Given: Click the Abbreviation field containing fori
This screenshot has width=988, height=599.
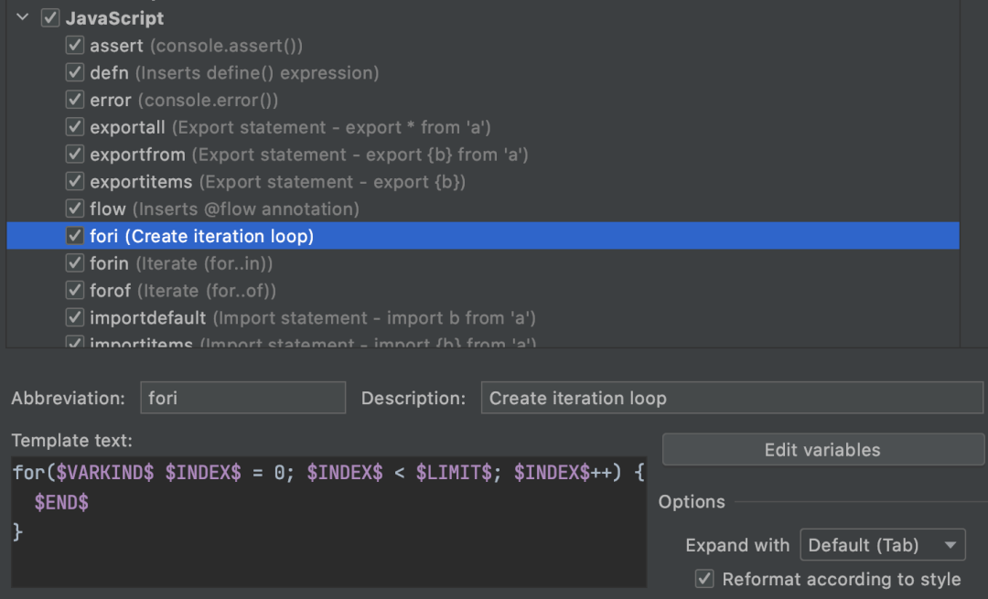Looking at the screenshot, I should (242, 399).
